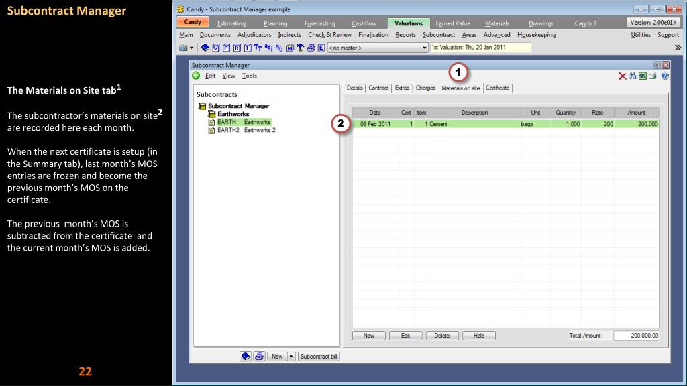Click the adj adjudicator icon in toolbar

(x=268, y=48)
